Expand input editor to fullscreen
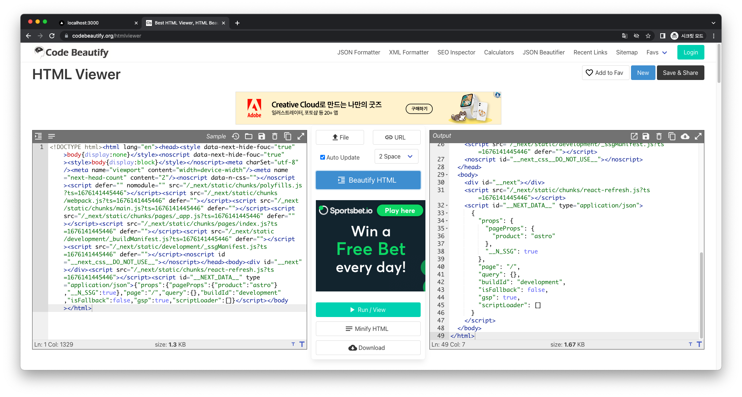This screenshot has width=742, height=397. pyautogui.click(x=301, y=136)
